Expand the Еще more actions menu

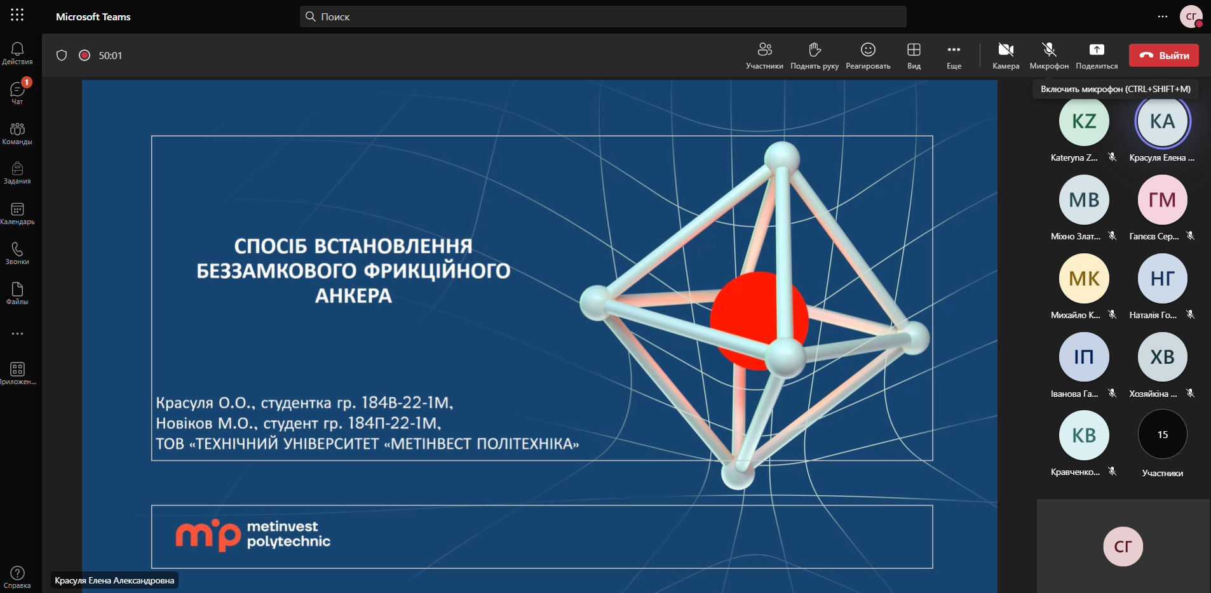pyautogui.click(x=954, y=55)
